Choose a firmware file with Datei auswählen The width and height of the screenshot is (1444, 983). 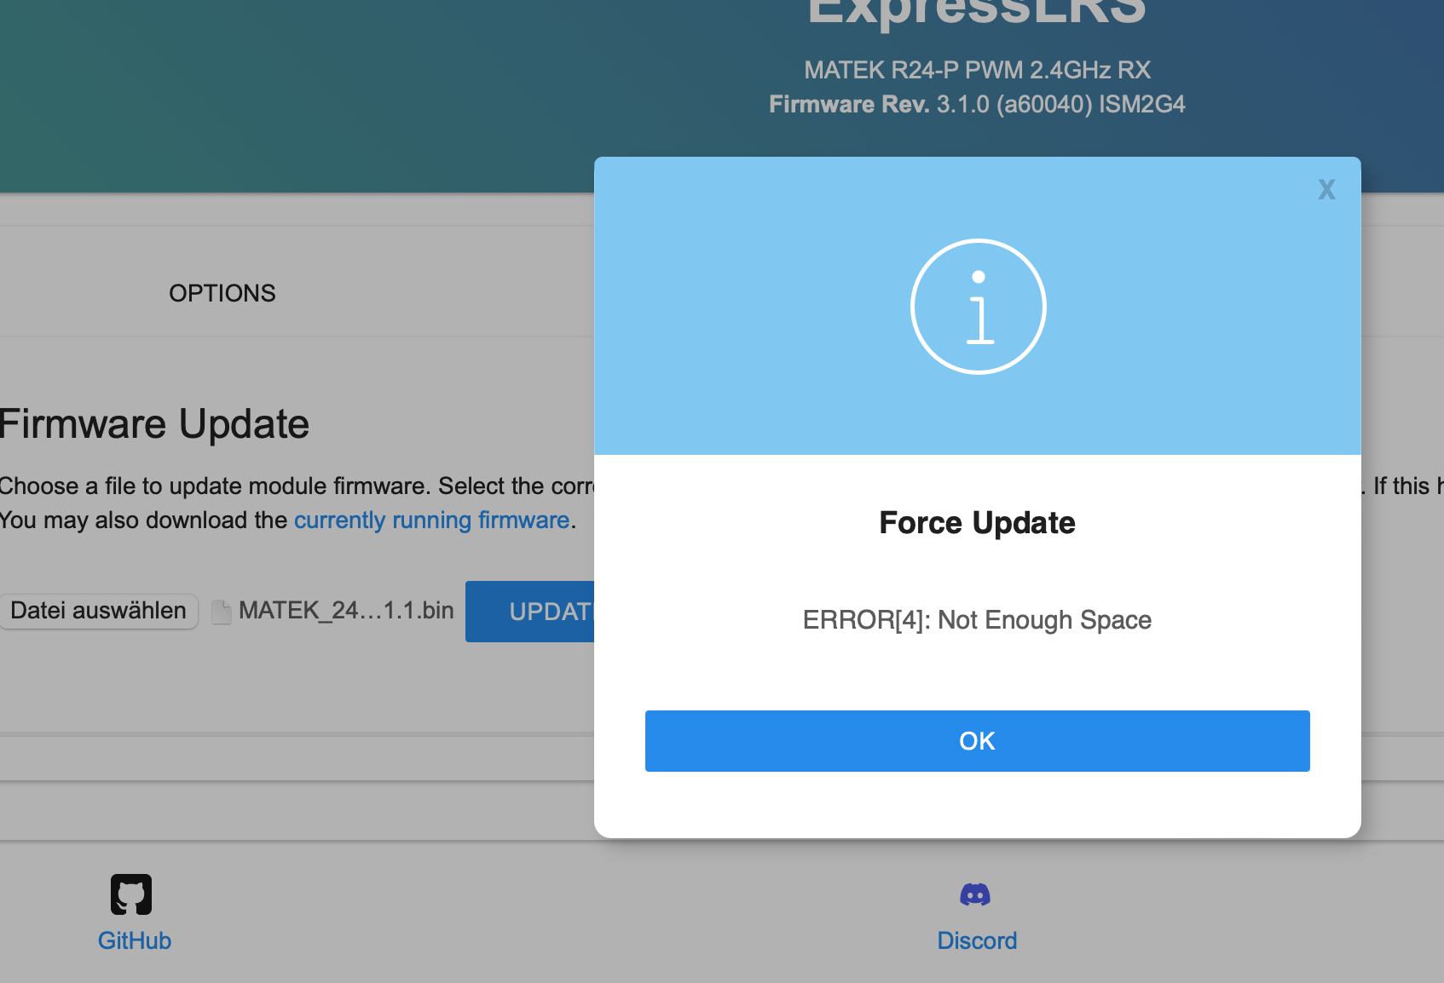pos(99,611)
